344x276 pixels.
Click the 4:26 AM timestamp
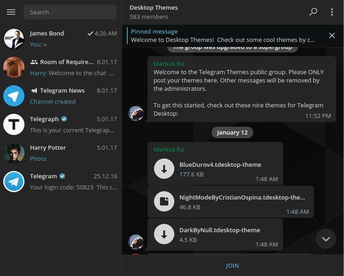pos(106,33)
